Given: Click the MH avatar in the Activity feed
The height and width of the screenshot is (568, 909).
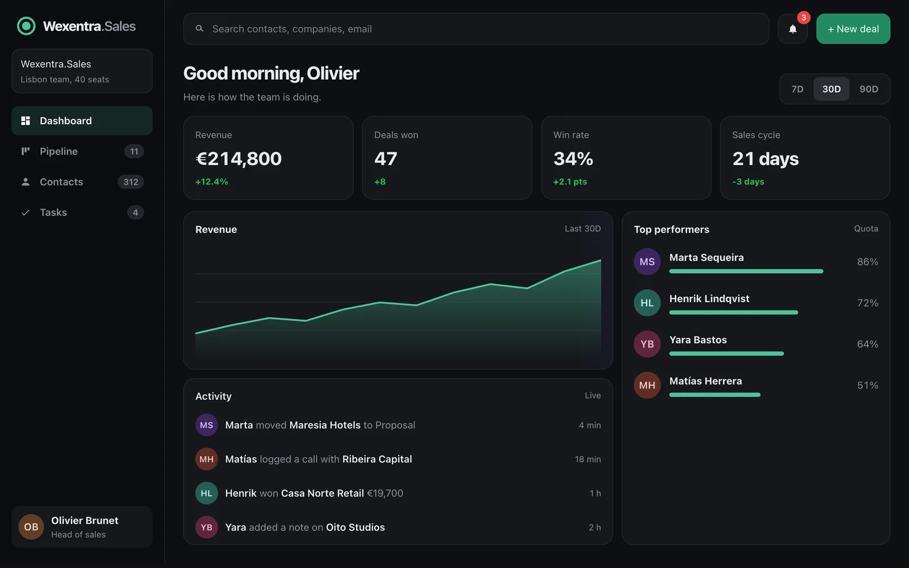Looking at the screenshot, I should [207, 459].
